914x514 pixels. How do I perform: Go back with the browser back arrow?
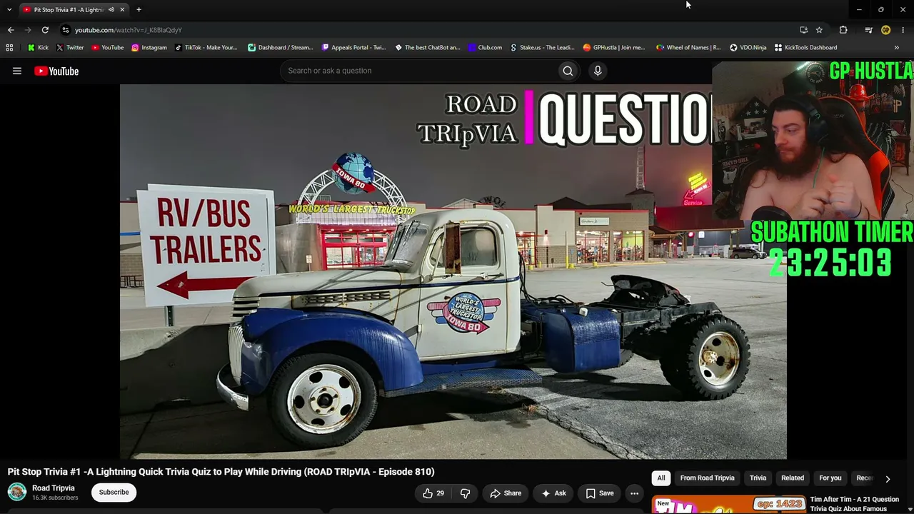11,30
